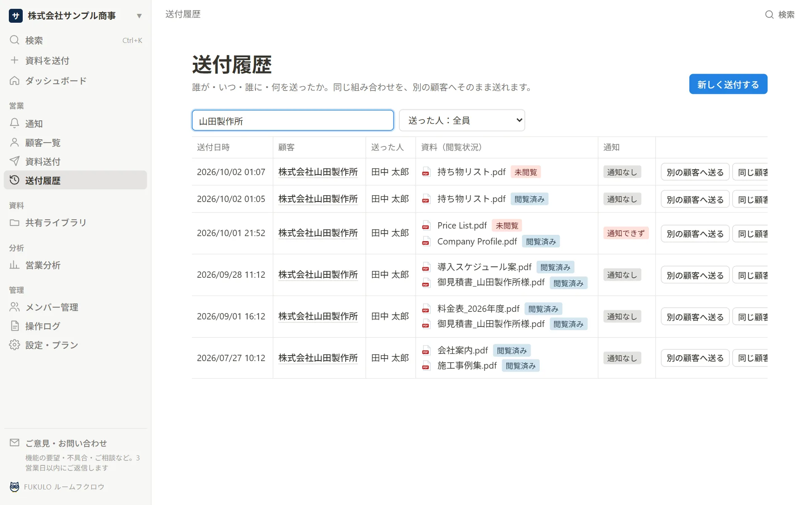Click the 通知 bell icon
Viewport: 808px width, 505px height.
point(15,123)
